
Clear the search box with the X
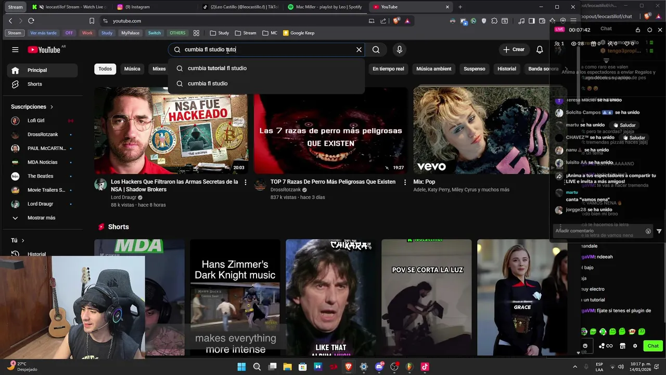click(x=358, y=49)
